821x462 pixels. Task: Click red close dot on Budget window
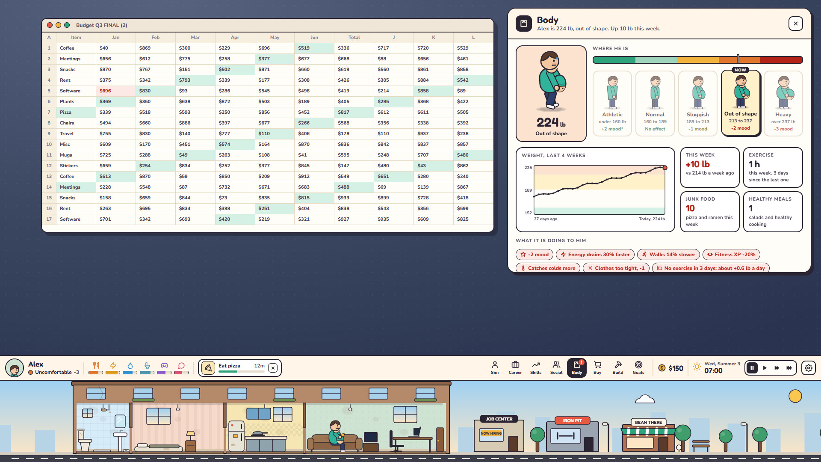[x=50, y=25]
